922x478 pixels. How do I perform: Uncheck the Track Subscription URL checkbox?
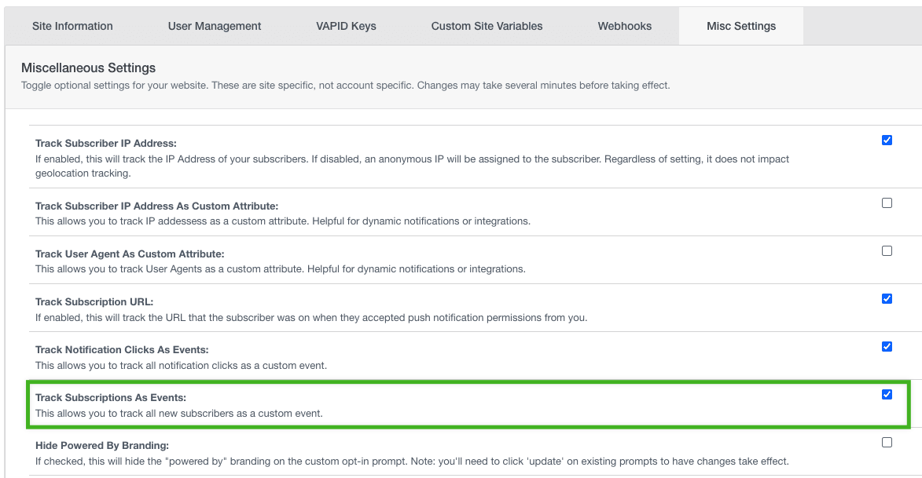click(x=887, y=299)
